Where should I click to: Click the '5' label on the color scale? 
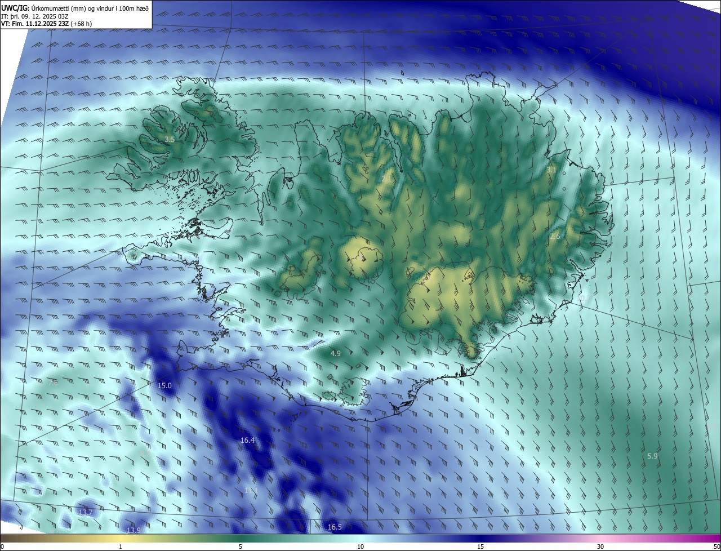click(x=241, y=546)
